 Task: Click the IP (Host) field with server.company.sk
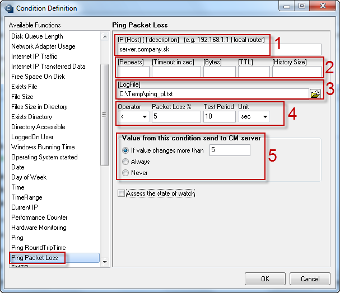click(220, 49)
